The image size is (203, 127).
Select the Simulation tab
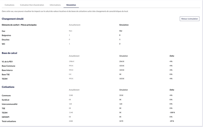[x=71, y=5]
